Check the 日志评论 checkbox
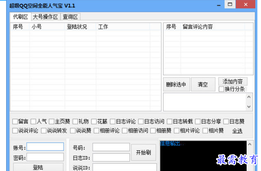This screenshot has width=261, height=171. tap(113, 122)
